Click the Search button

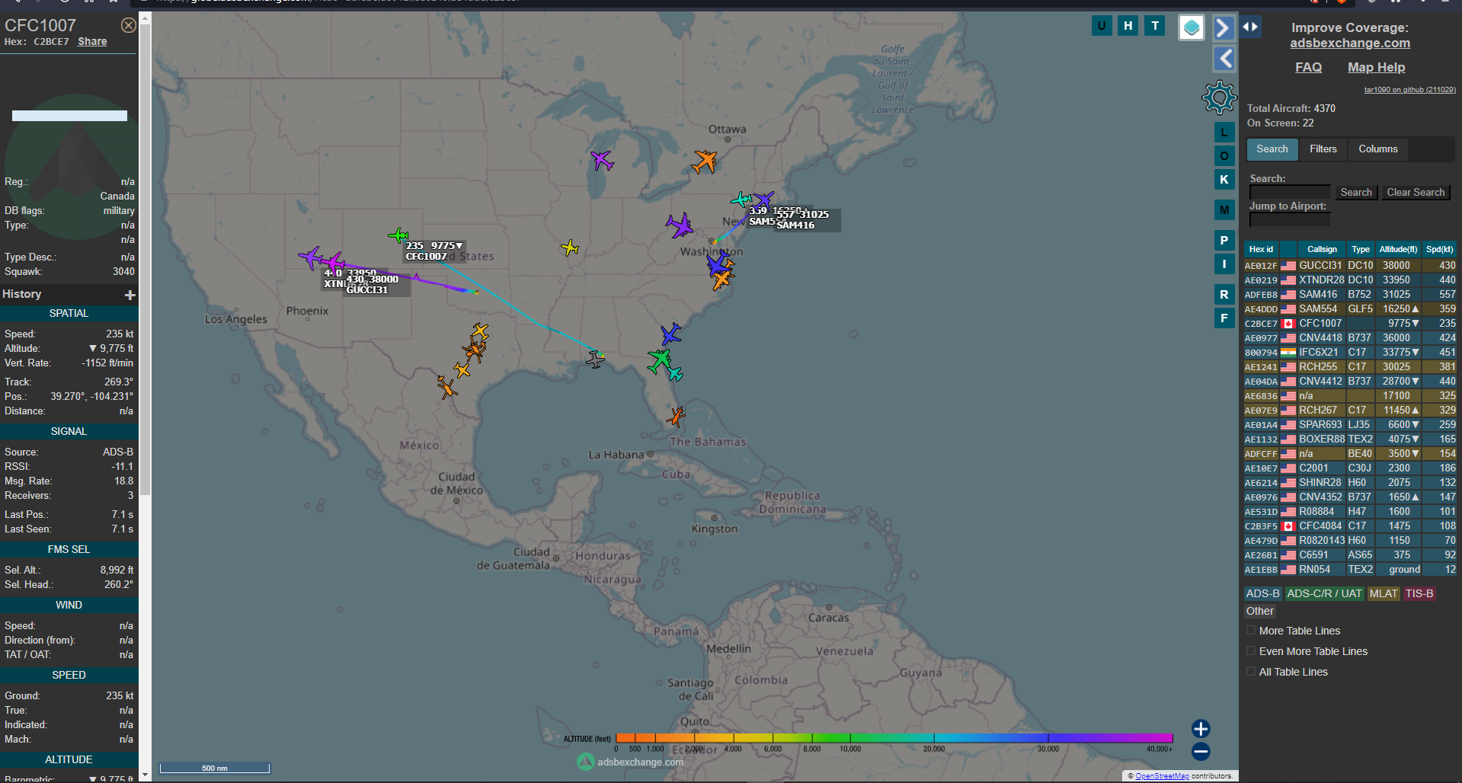pyautogui.click(x=1356, y=193)
